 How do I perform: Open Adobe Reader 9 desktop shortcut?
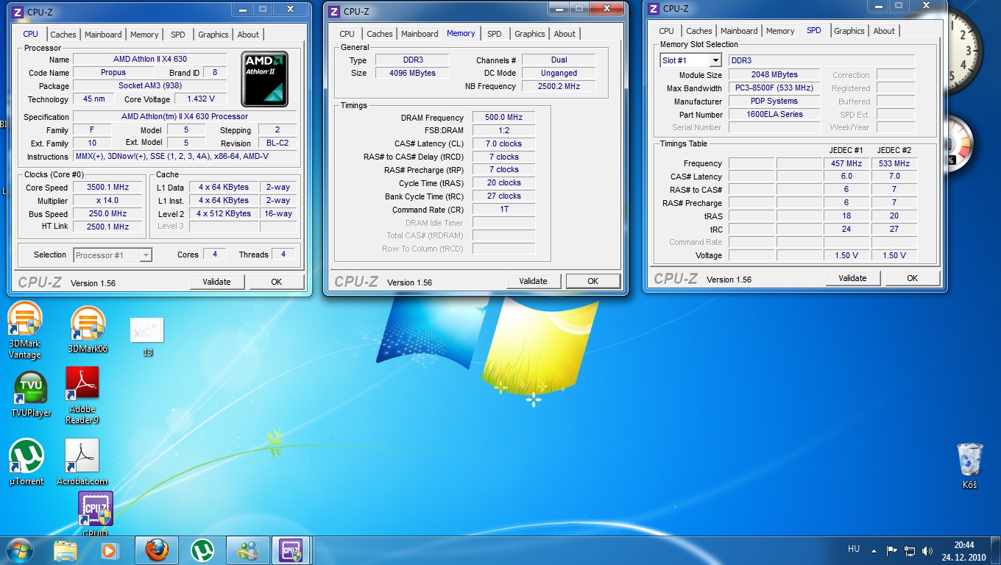click(x=82, y=396)
